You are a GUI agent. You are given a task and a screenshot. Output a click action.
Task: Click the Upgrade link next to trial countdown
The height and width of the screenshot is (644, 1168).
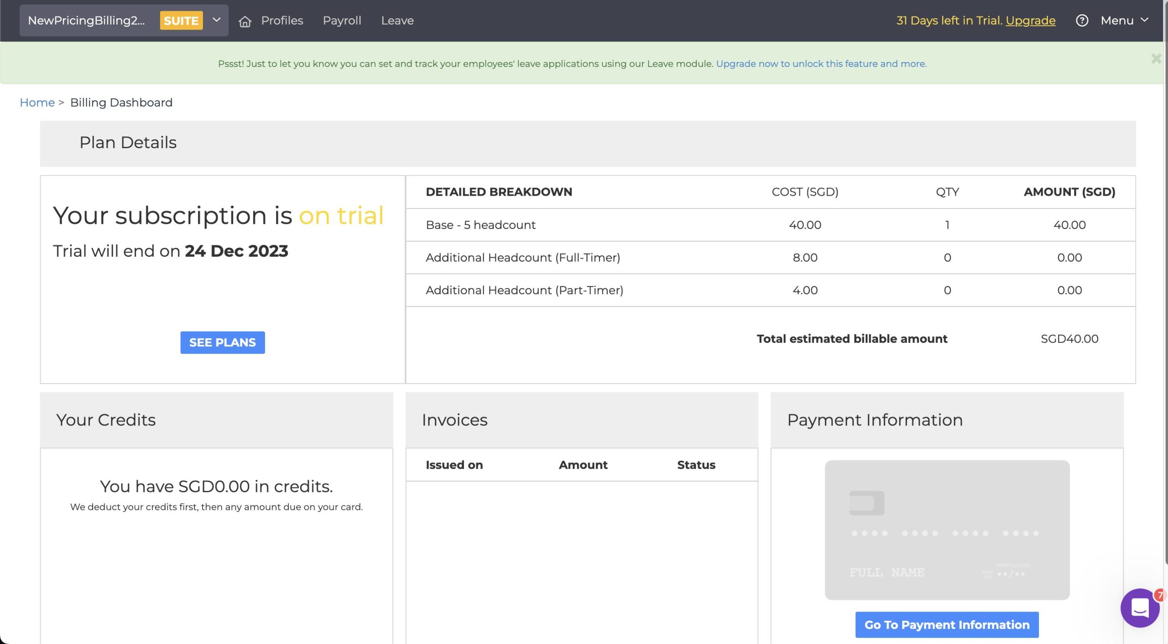[1031, 21]
